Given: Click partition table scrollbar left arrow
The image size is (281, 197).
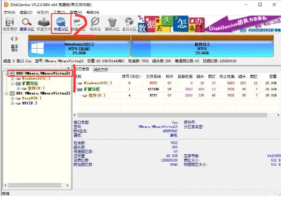Looking at the screenshot, I should [75, 115].
